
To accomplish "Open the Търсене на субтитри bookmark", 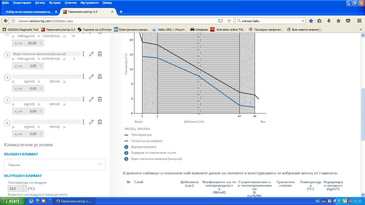I will (x=95, y=30).
